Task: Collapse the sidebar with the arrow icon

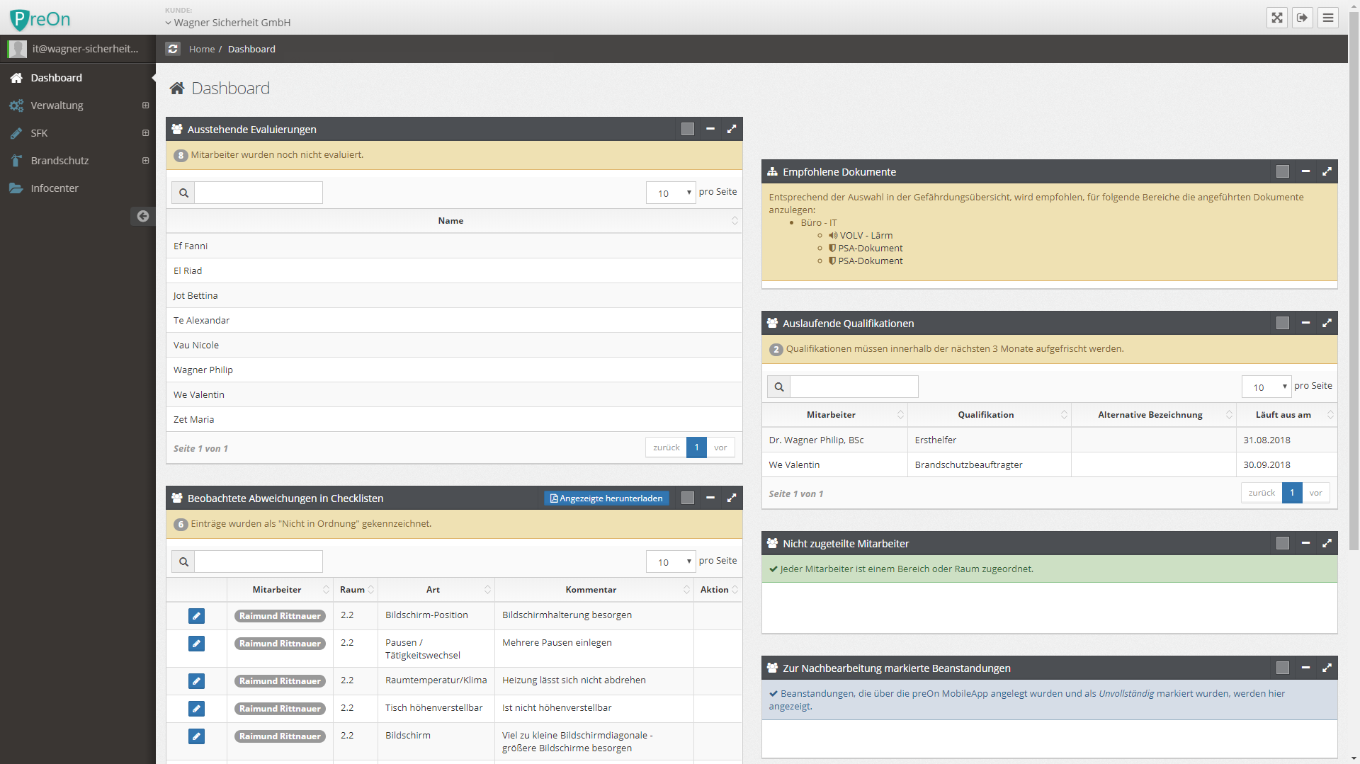Action: tap(142, 216)
